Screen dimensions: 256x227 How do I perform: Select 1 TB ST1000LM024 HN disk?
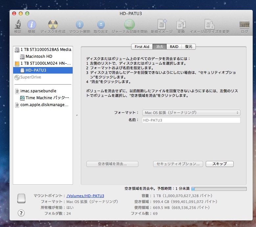43,63
